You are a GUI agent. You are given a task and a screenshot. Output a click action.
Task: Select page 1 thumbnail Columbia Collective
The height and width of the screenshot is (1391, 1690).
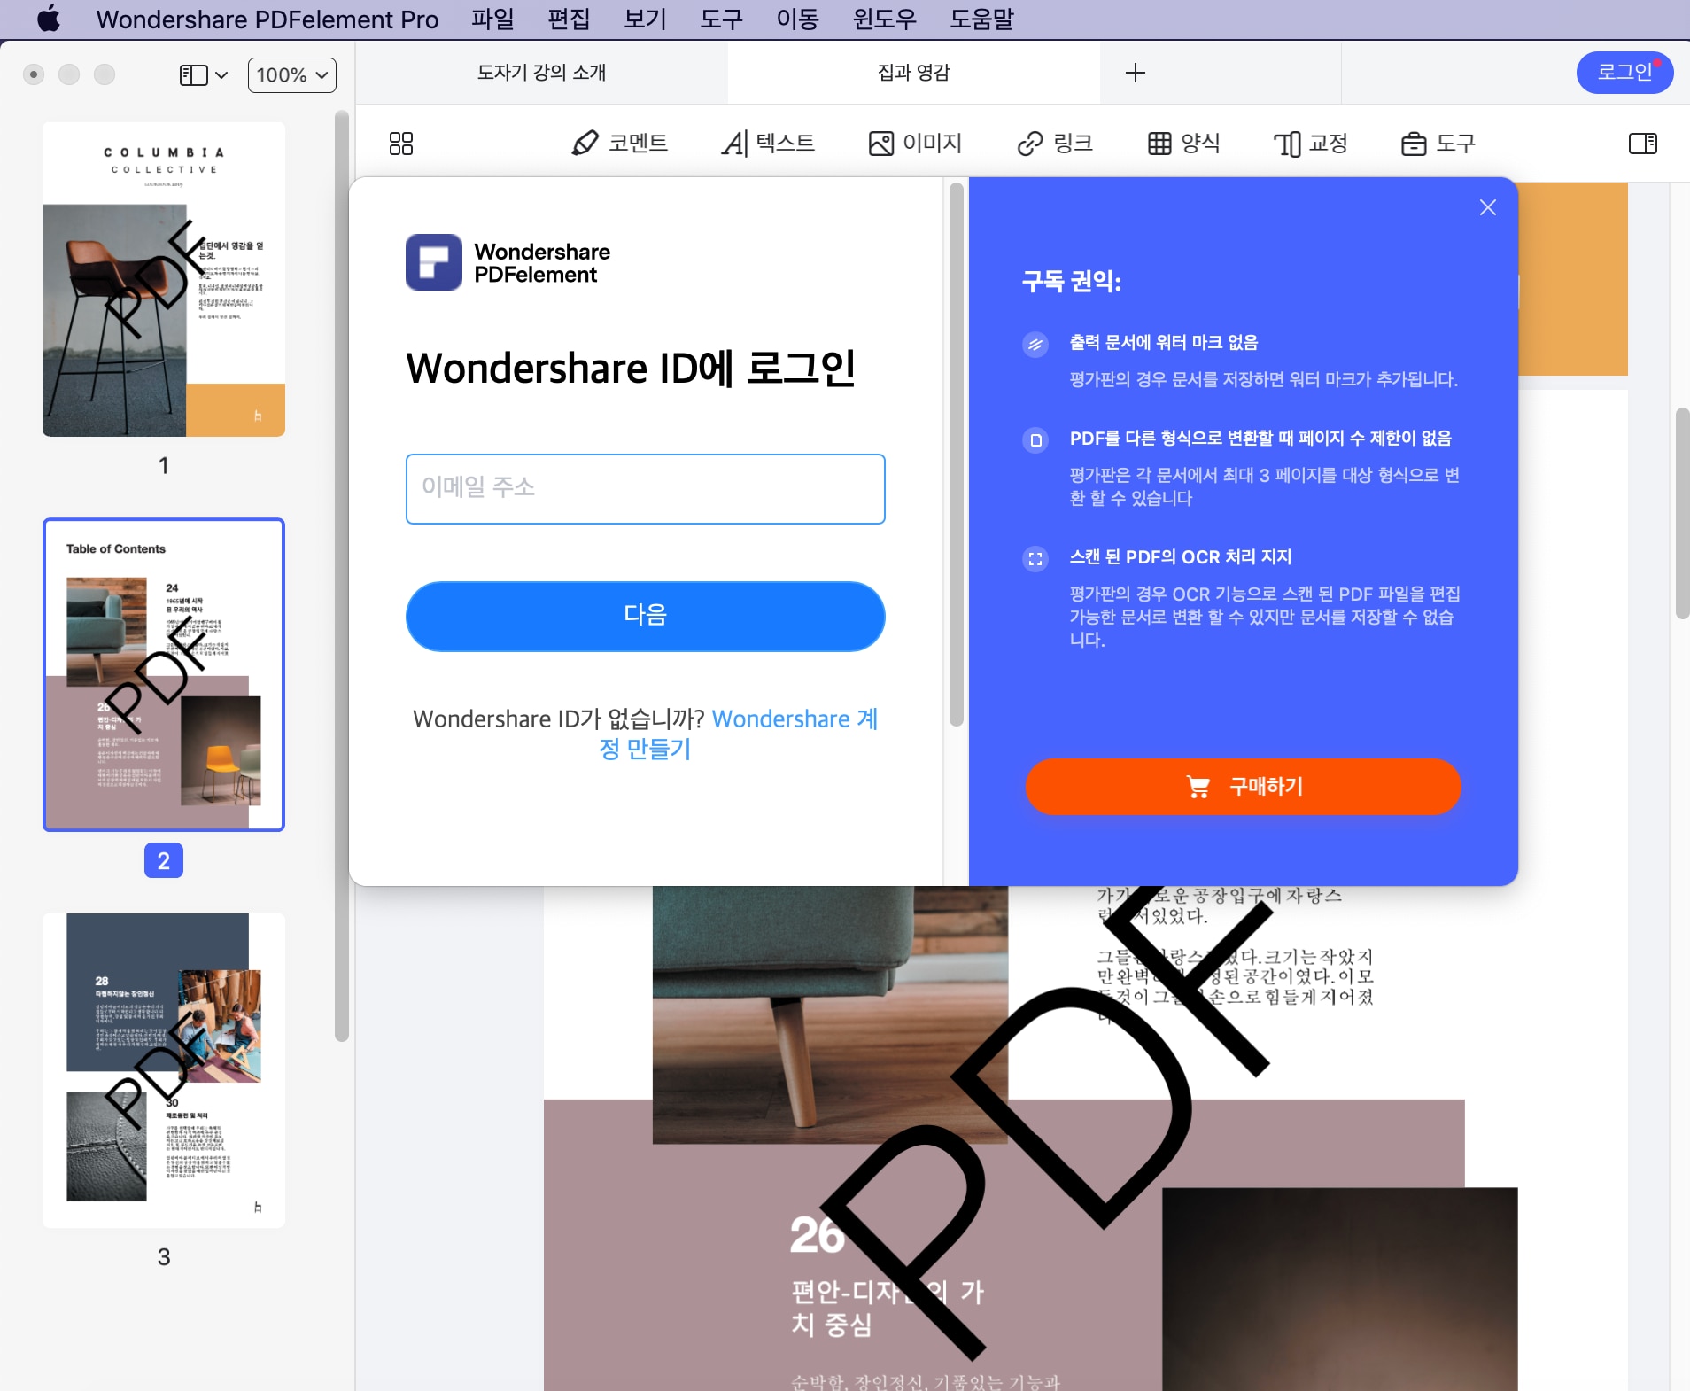164,279
